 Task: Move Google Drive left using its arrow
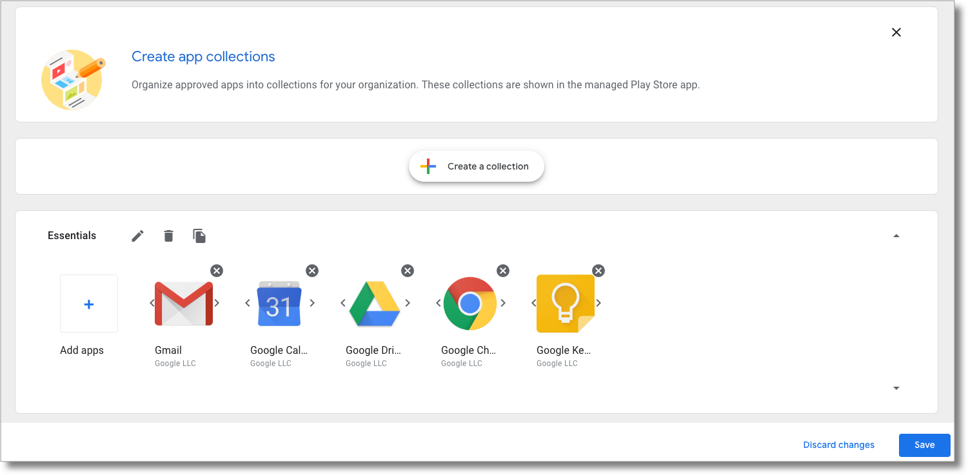342,303
